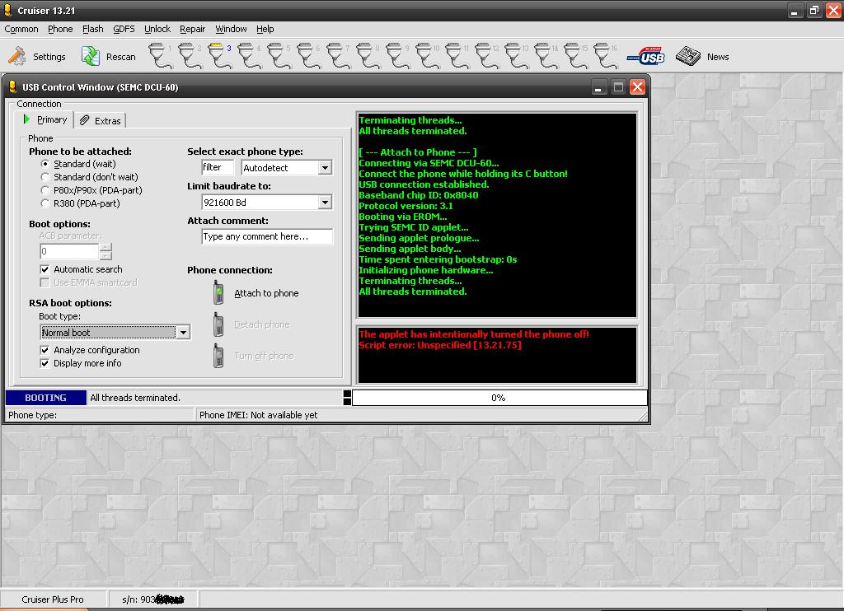Select Standard (wait) radio option
The width and height of the screenshot is (844, 611).
(45, 164)
